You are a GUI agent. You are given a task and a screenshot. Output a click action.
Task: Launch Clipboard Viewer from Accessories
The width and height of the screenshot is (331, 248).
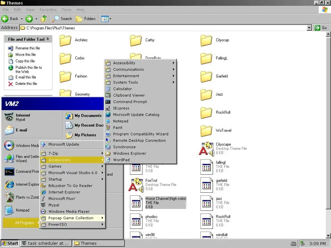coord(140,95)
